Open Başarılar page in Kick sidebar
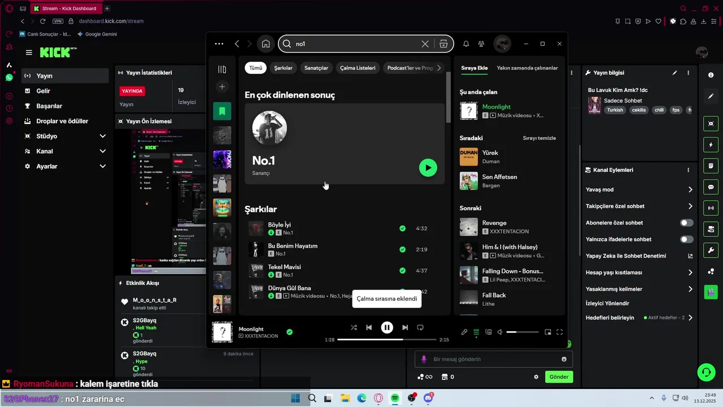 (65, 106)
